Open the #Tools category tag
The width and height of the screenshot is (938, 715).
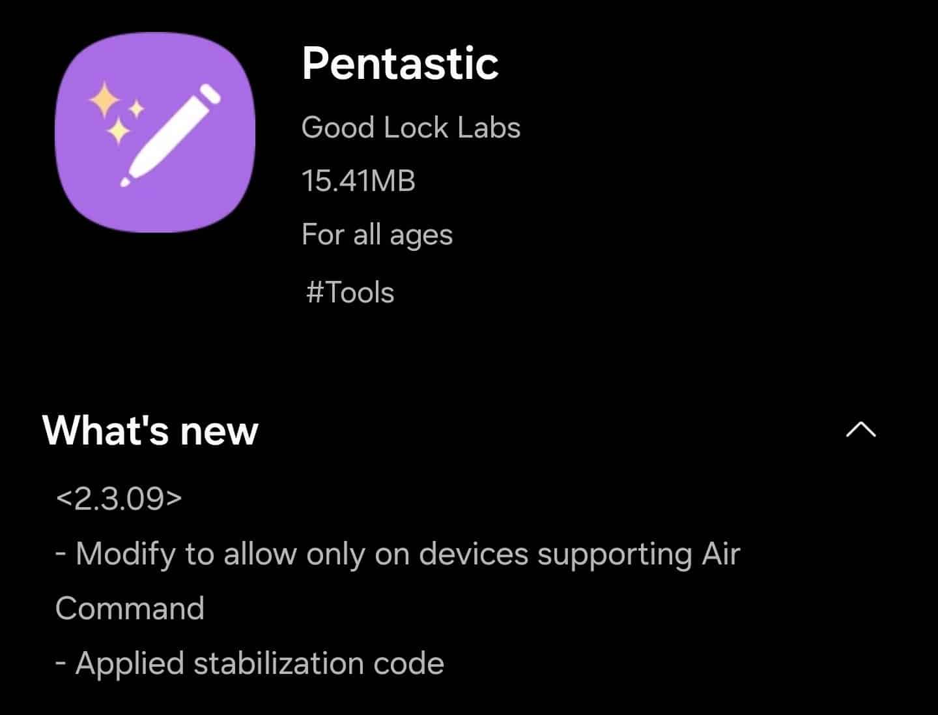click(x=350, y=293)
